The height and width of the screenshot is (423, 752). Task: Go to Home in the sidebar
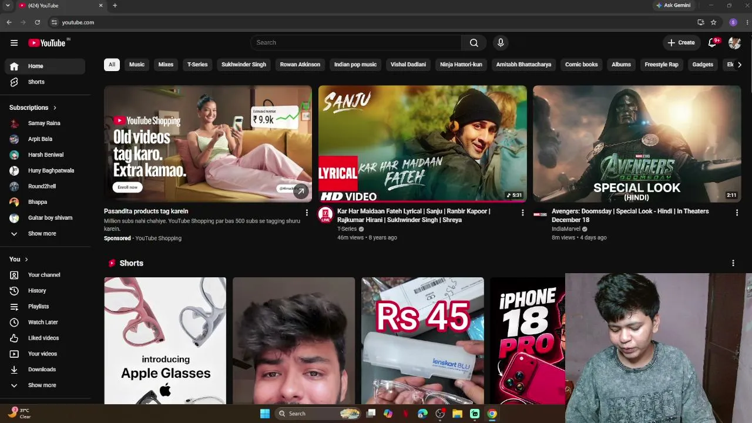pos(45,66)
